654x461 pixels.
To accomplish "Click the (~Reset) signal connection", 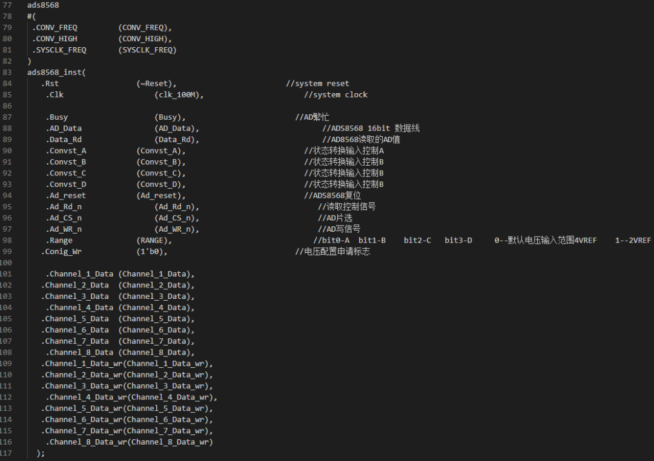I will (x=156, y=83).
